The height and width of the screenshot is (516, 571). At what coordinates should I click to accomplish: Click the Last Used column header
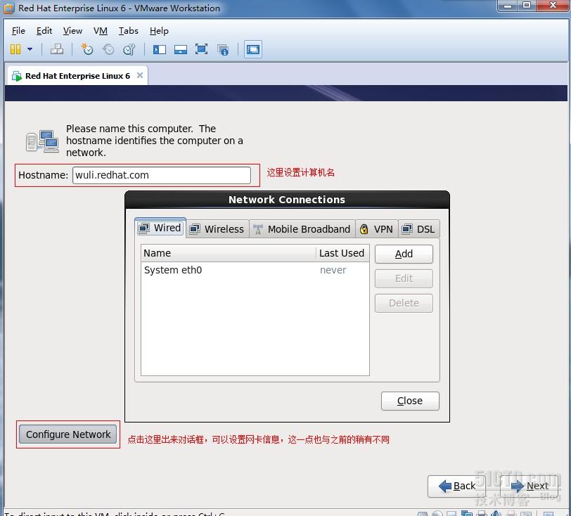342,253
